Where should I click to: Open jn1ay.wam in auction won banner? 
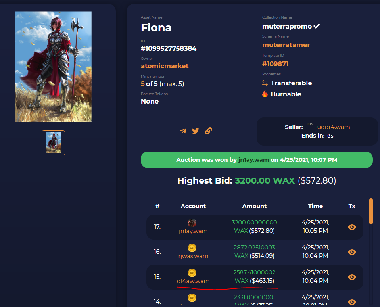253,160
